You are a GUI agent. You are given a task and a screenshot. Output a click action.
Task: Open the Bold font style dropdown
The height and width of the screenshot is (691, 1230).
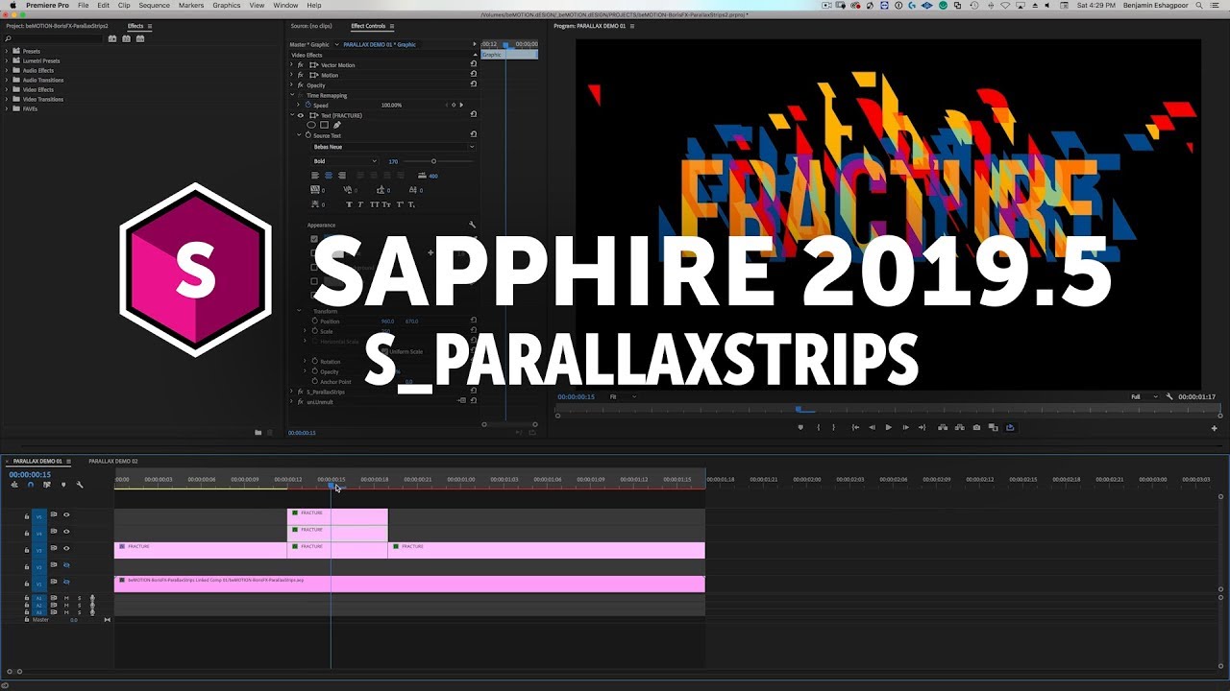point(344,161)
